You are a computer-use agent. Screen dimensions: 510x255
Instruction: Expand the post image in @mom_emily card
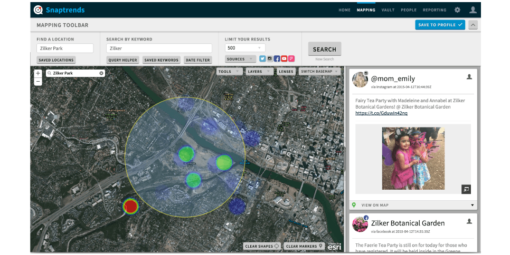[466, 189]
